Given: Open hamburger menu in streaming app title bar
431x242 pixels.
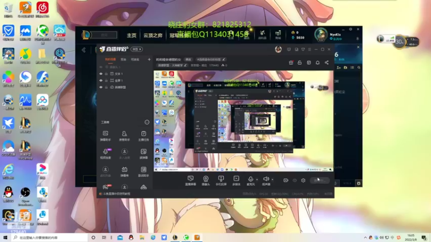Looking at the screenshot, I should 309,49.
